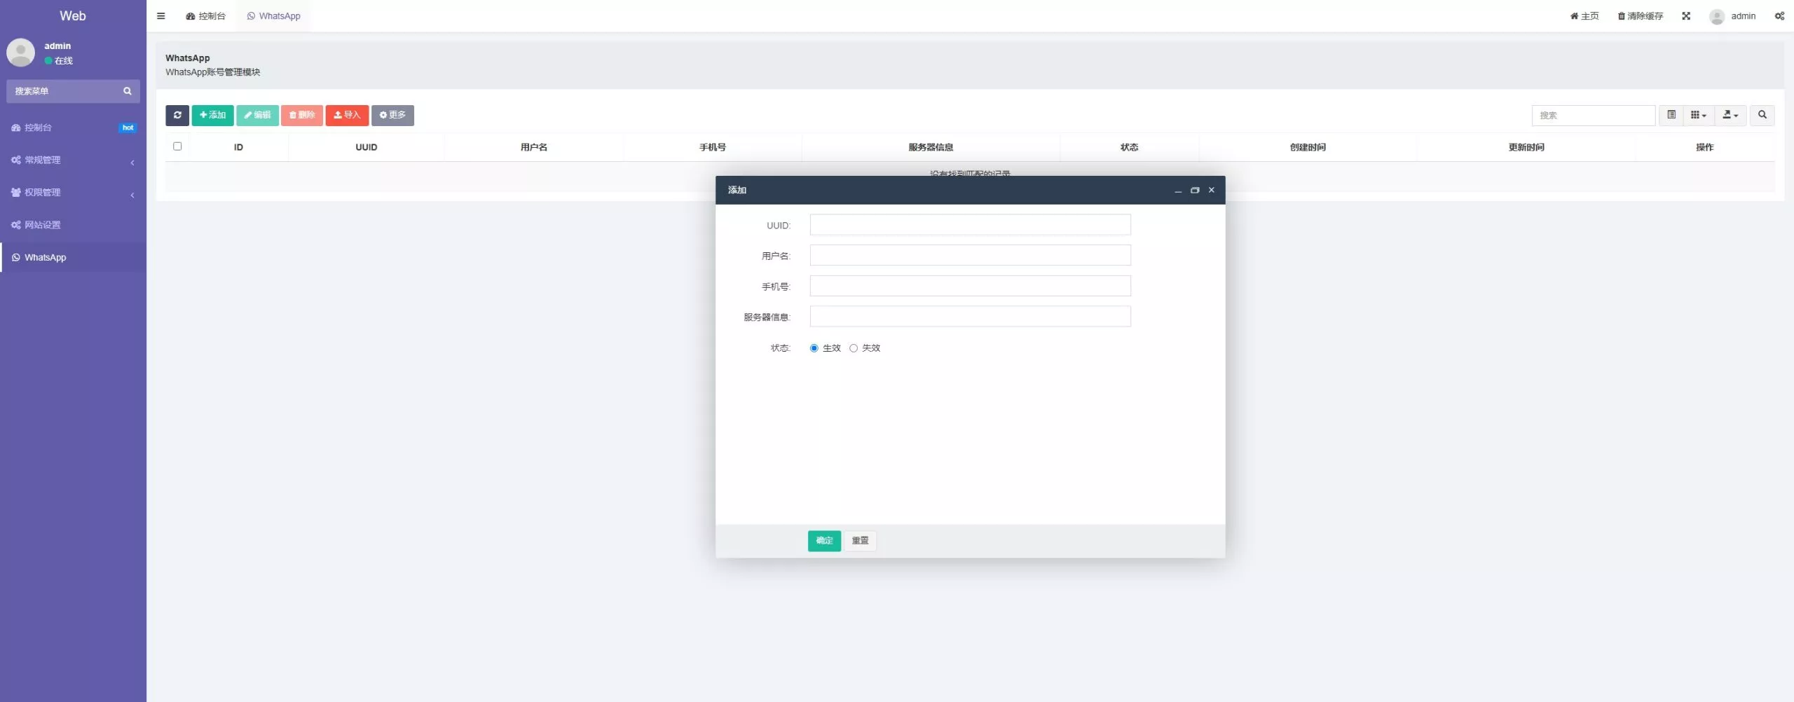Click the refresh table icon button
This screenshot has width=1794, height=702.
pos(177,116)
